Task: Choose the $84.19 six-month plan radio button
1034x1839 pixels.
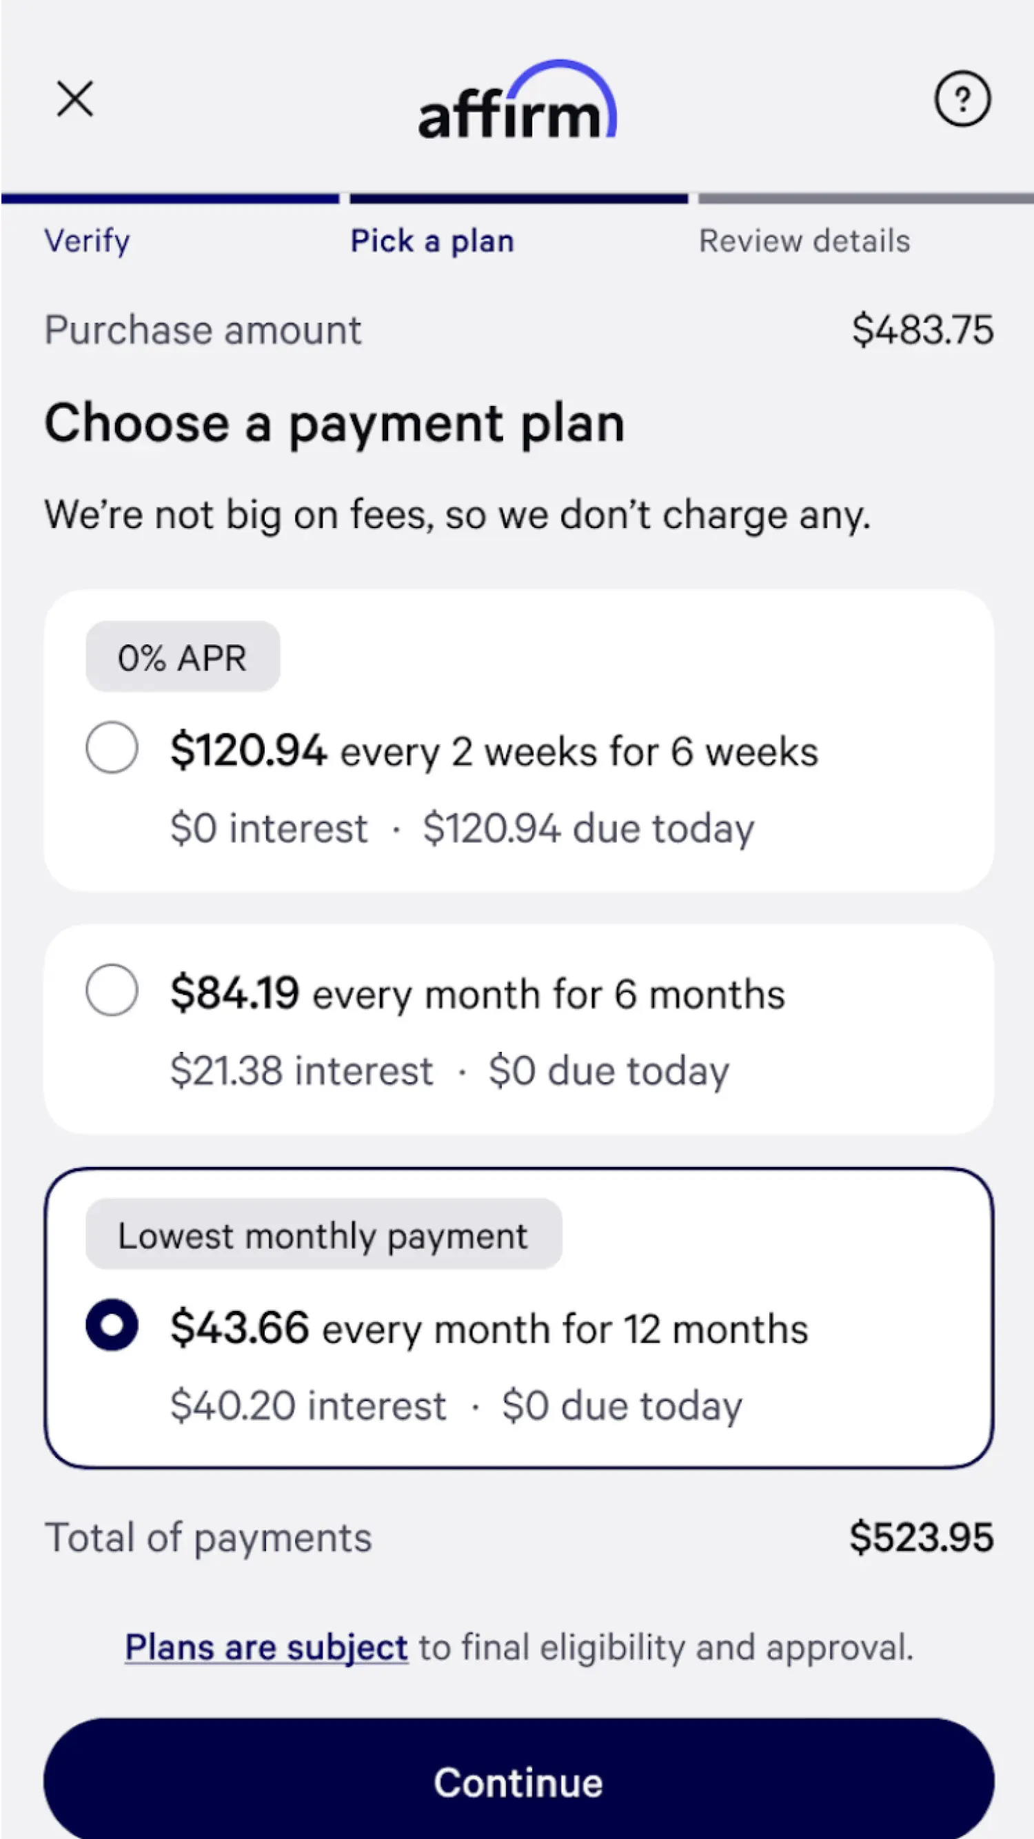Action: [112, 990]
